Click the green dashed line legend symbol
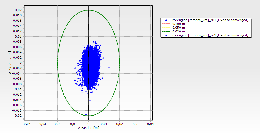Screen dimensions: 260x135 coord(166,32)
